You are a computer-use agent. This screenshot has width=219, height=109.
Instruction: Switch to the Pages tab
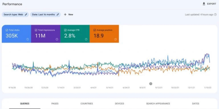point(55,104)
